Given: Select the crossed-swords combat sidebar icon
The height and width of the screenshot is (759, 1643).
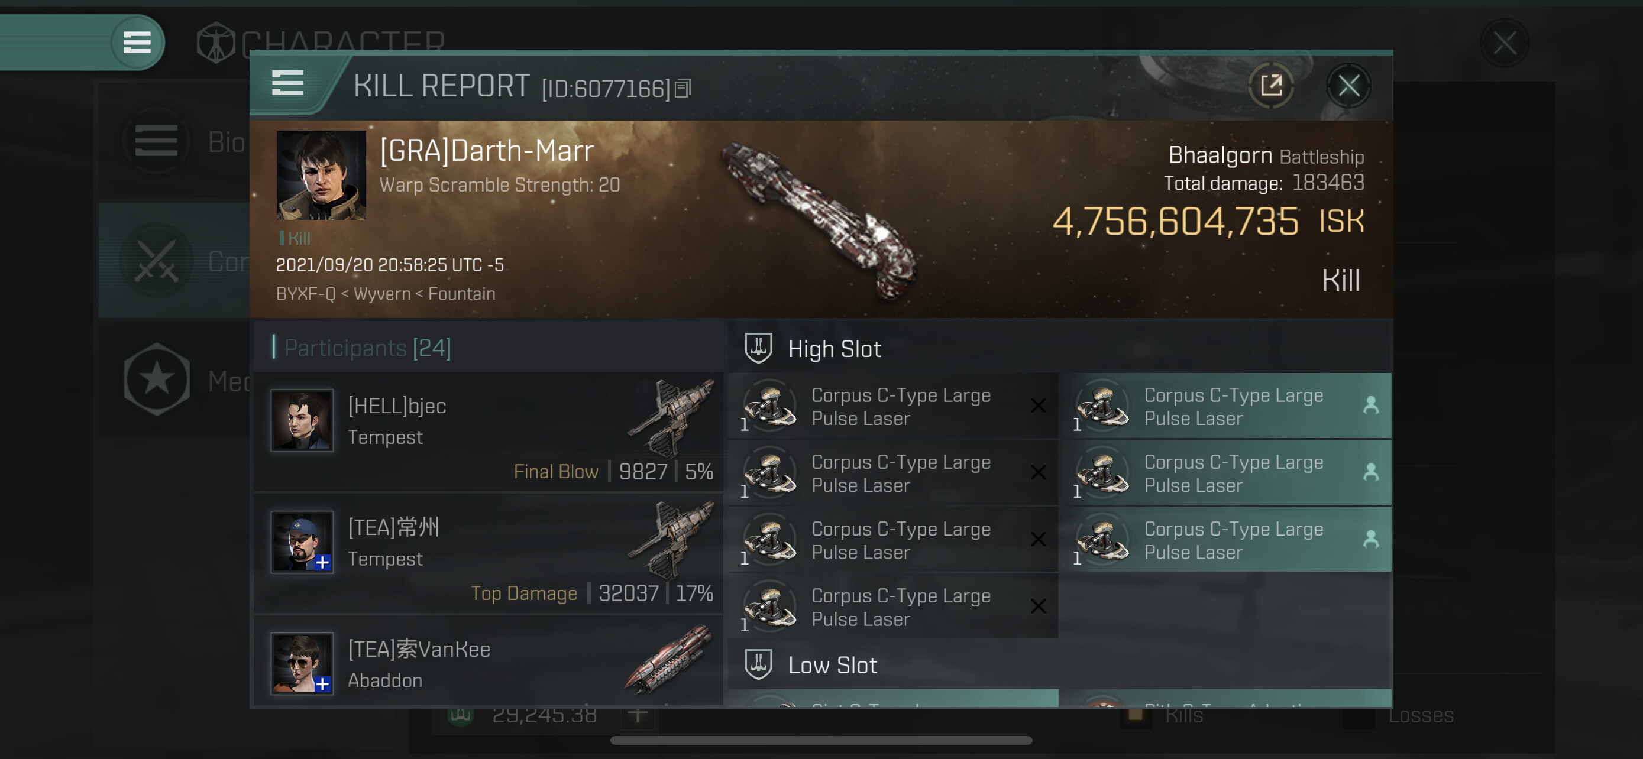Looking at the screenshot, I should tap(156, 261).
